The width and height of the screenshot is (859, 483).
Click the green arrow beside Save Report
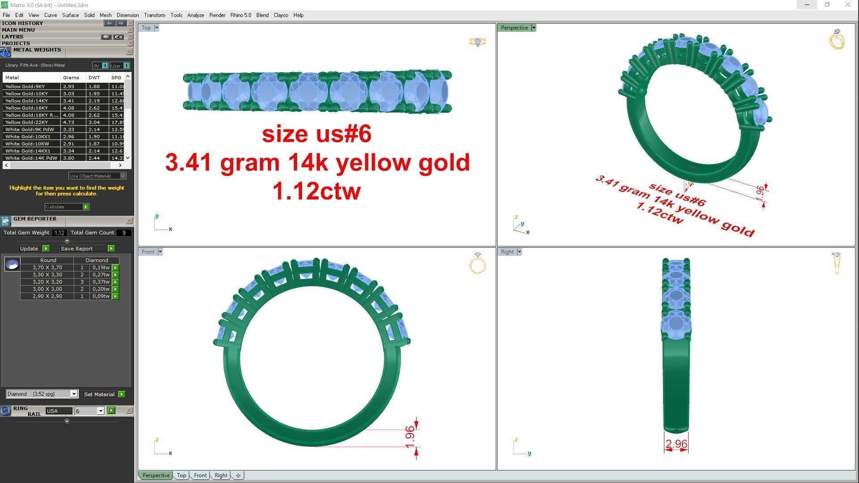coord(111,248)
